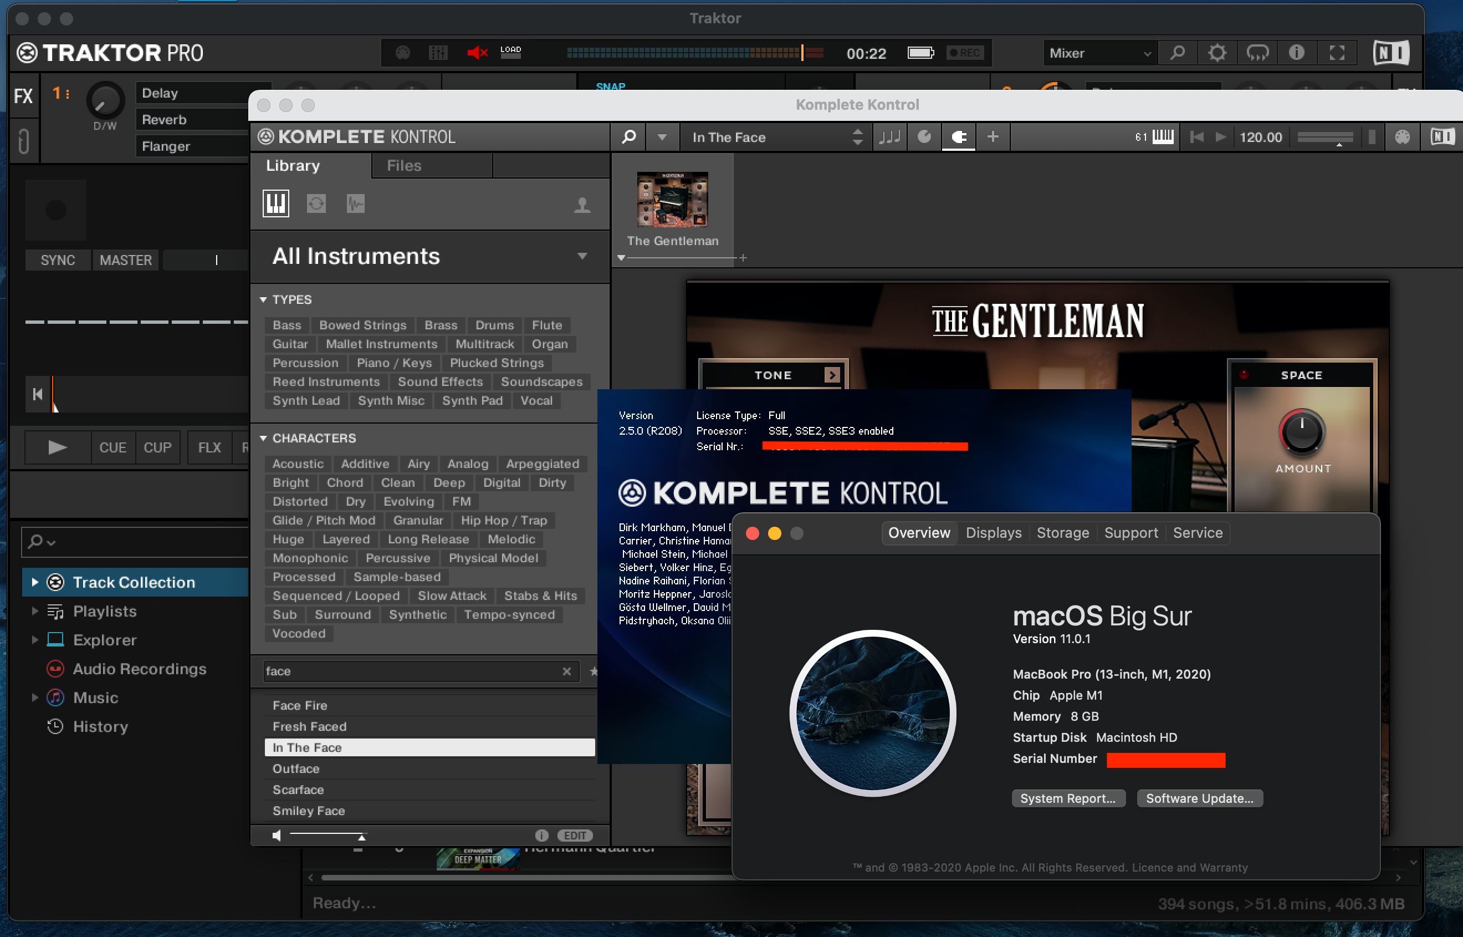
Task: Click the Komplete Kontrol arpeggiator dial icon
Action: [x=924, y=137]
